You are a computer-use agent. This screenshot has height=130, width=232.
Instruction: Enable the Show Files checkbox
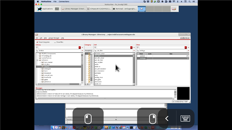click(55, 42)
